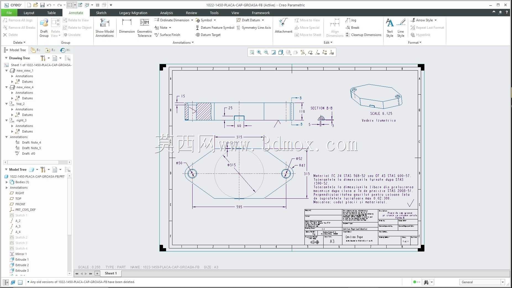Switch to the Review tab
The image size is (512, 288).
point(191,13)
